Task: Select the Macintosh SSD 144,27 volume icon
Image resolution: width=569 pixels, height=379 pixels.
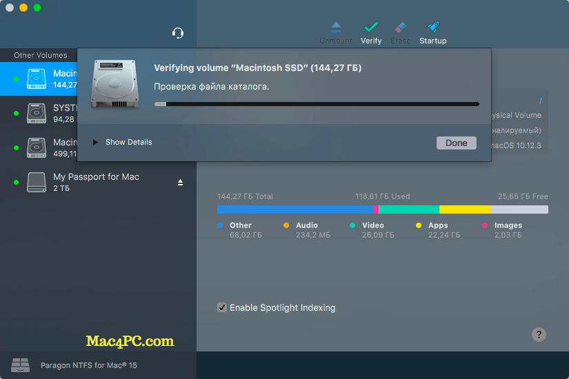Action: pyautogui.click(x=37, y=79)
